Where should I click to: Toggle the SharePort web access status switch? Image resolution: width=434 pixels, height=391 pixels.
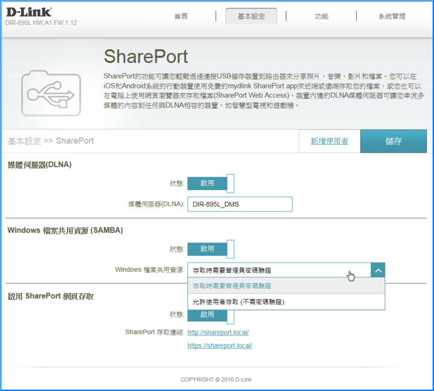(210, 314)
